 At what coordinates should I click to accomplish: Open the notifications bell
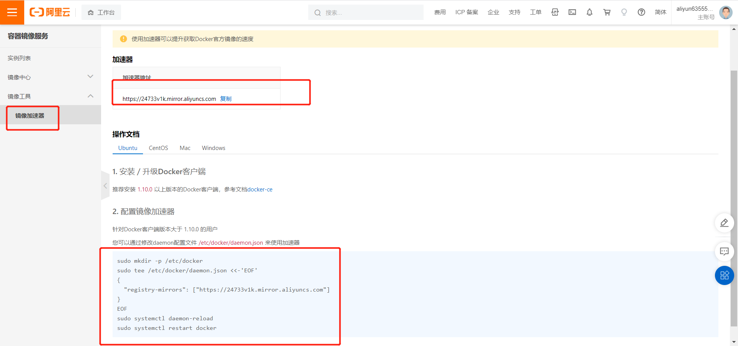(590, 12)
